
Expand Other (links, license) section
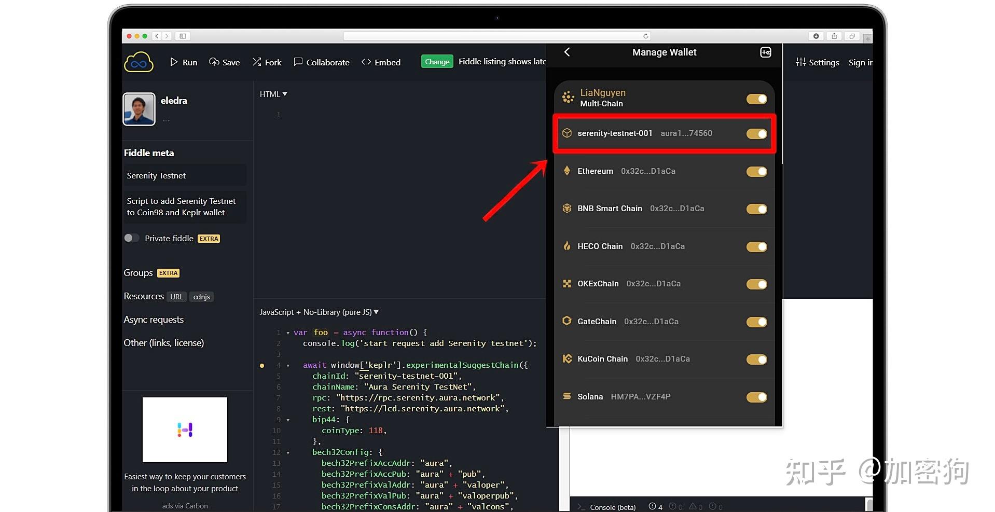[164, 343]
